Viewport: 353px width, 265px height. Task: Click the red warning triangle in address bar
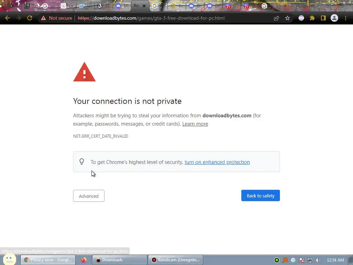point(43,18)
